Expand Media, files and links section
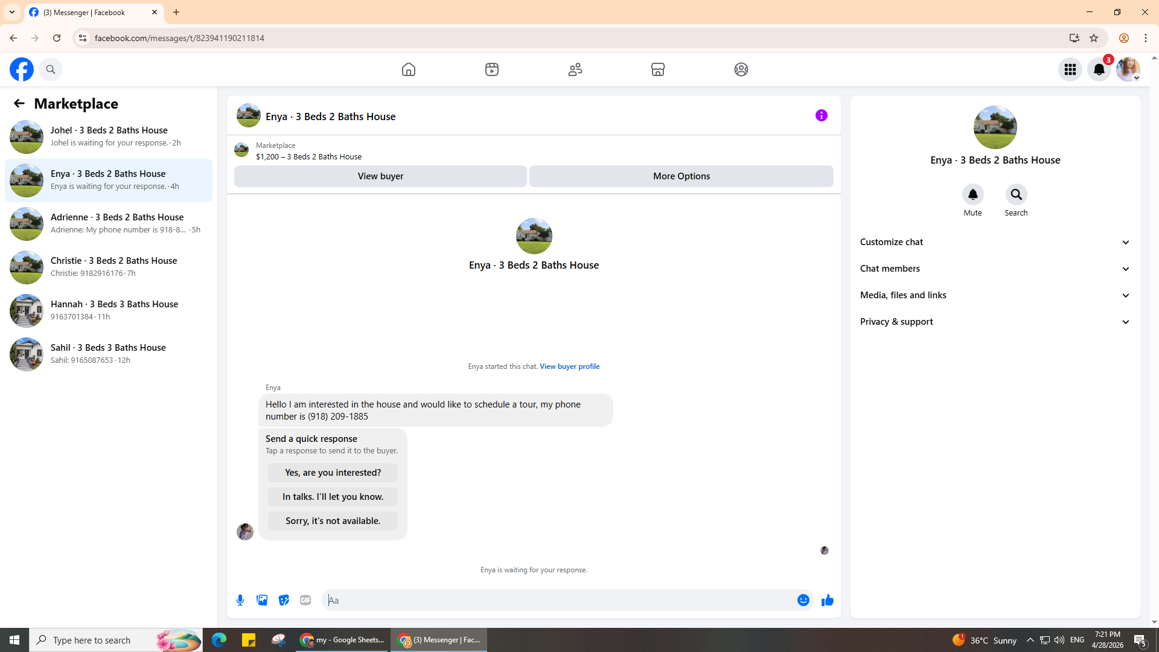The width and height of the screenshot is (1159, 652). click(995, 295)
